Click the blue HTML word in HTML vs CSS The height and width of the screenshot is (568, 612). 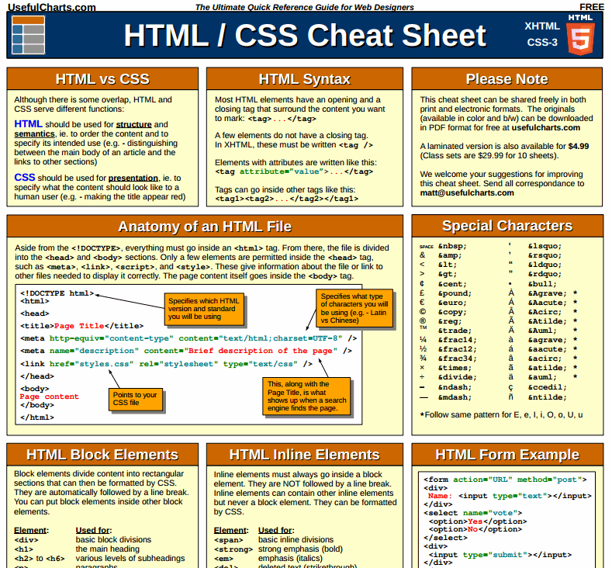28,123
